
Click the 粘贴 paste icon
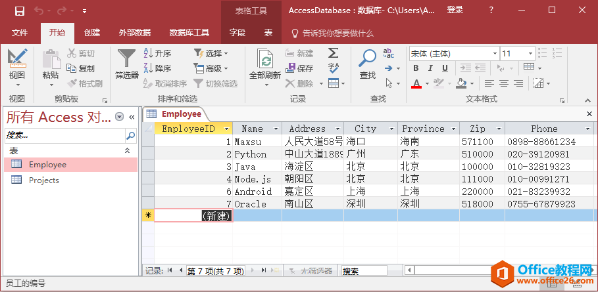click(51, 59)
